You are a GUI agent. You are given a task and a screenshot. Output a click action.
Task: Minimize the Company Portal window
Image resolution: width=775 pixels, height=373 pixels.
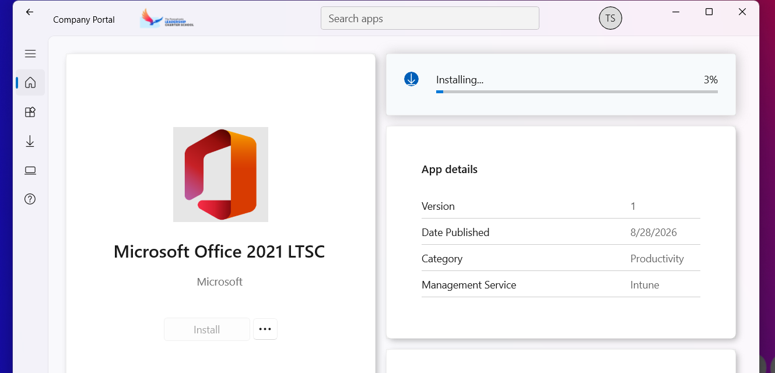point(676,12)
